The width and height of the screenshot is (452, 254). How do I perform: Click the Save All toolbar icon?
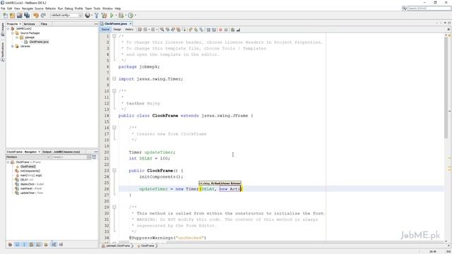tap(27, 16)
